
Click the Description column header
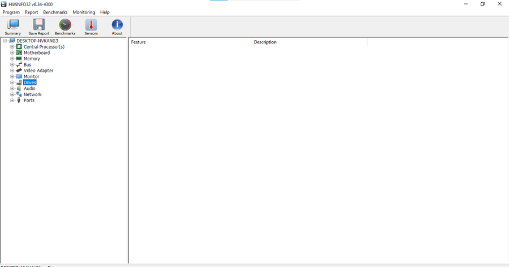tap(309, 42)
